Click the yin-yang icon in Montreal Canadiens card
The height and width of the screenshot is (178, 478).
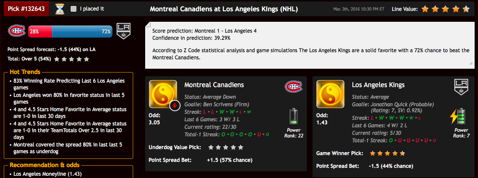coord(163,94)
